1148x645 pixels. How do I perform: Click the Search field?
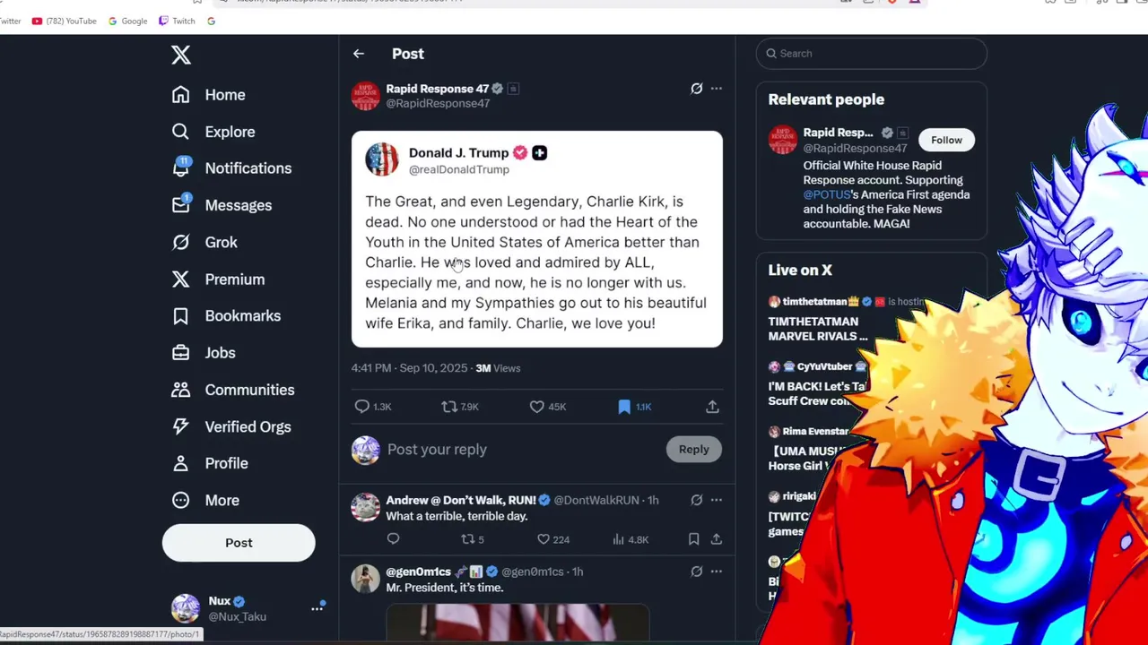pos(871,54)
